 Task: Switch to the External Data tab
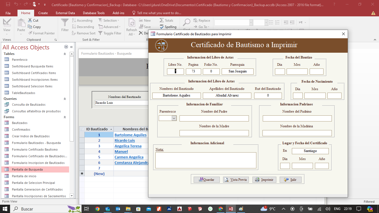point(65,13)
